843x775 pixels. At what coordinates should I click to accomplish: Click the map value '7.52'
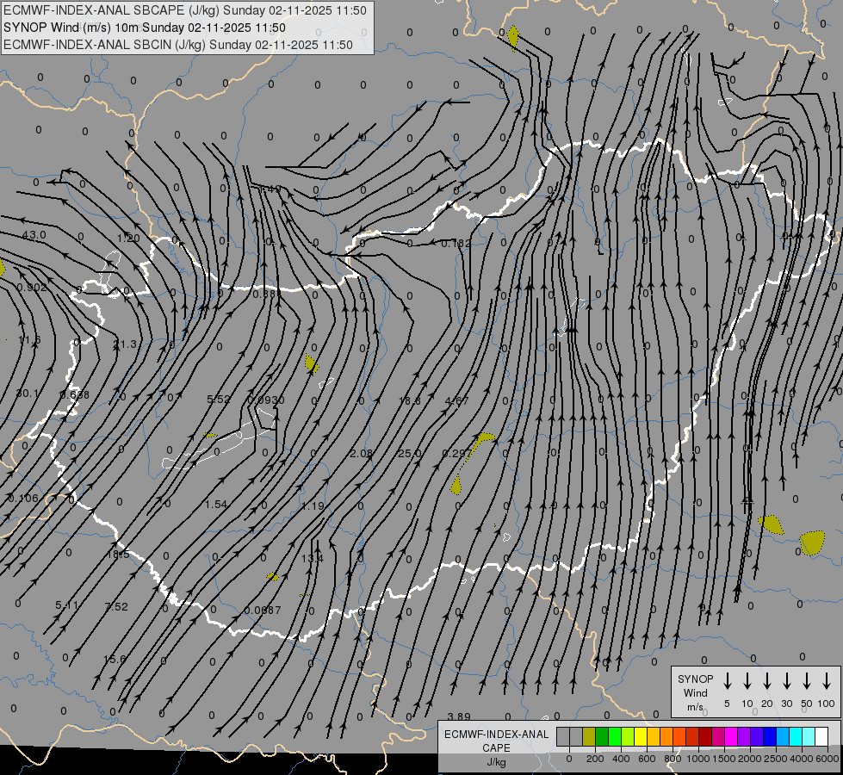116,607
